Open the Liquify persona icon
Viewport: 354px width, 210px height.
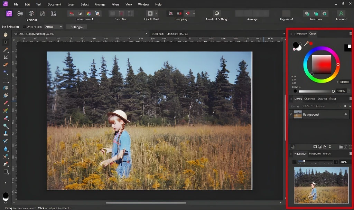(x=20, y=13)
